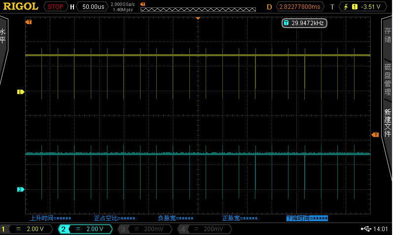
Task: Select the 上升时间 rise time measurement
Action: 51,218
